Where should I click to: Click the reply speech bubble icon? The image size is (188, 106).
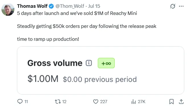[20, 101]
